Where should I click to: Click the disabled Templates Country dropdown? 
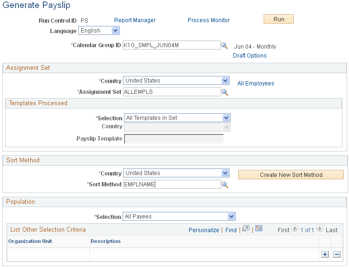177,127
